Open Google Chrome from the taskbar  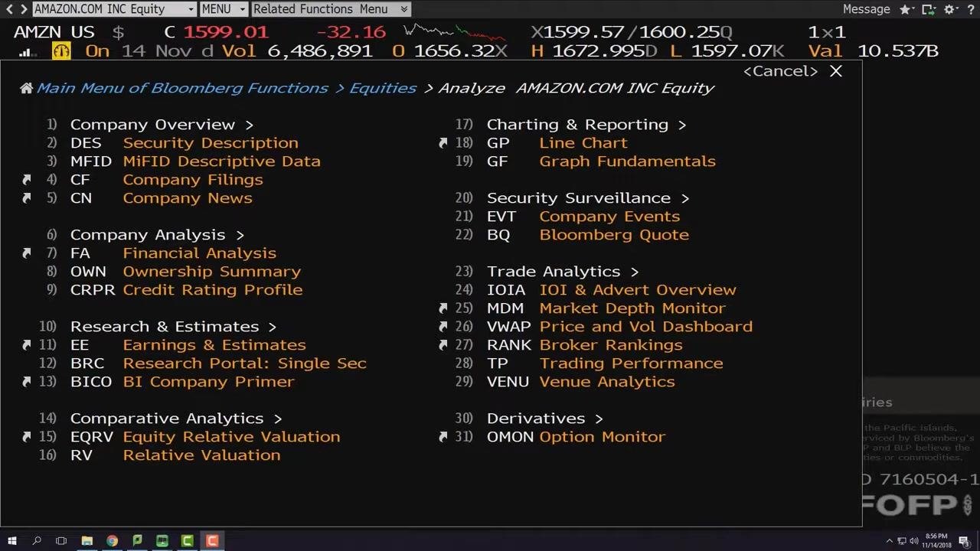tap(112, 541)
